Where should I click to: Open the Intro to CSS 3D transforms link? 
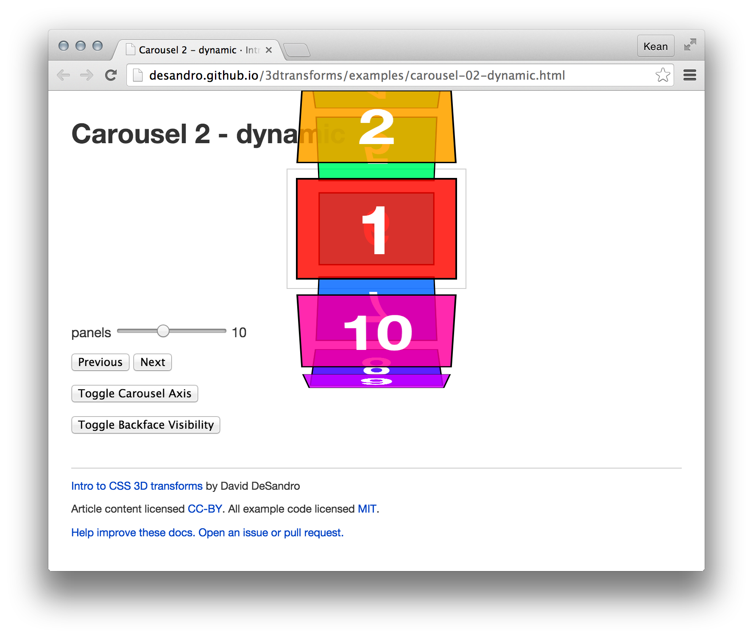(137, 486)
